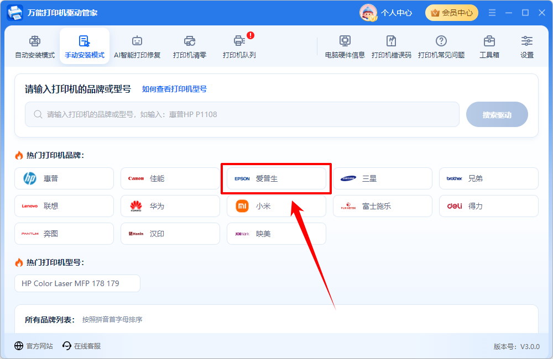The image size is (553, 359).
Task: Open 在线客服 support link
Action: tap(81, 346)
